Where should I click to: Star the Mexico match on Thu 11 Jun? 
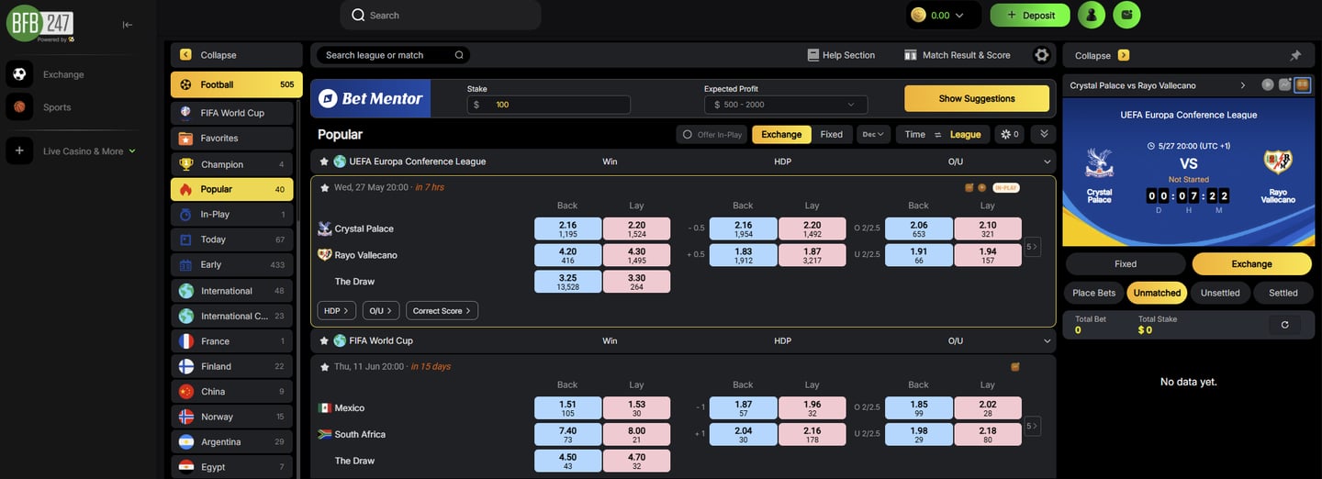pyautogui.click(x=325, y=366)
